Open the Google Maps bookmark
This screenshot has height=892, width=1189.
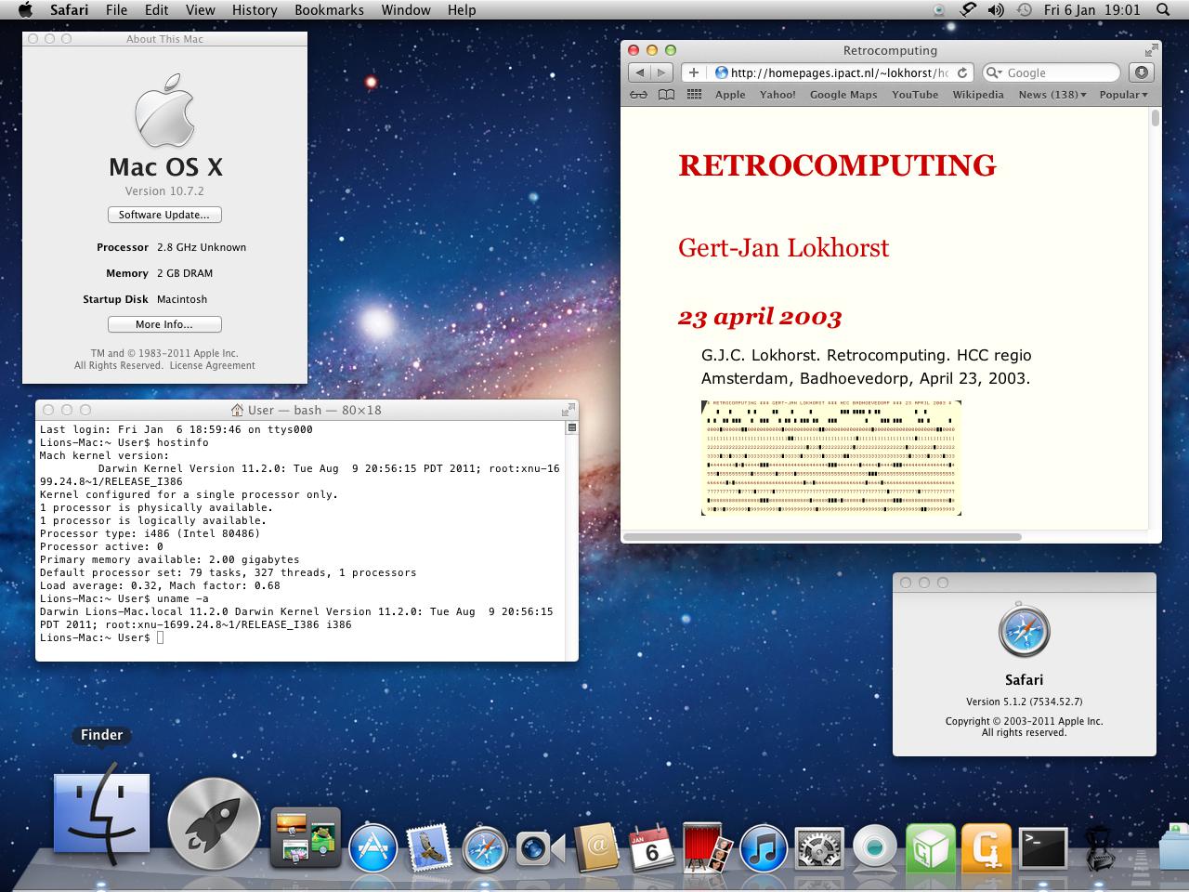click(843, 95)
